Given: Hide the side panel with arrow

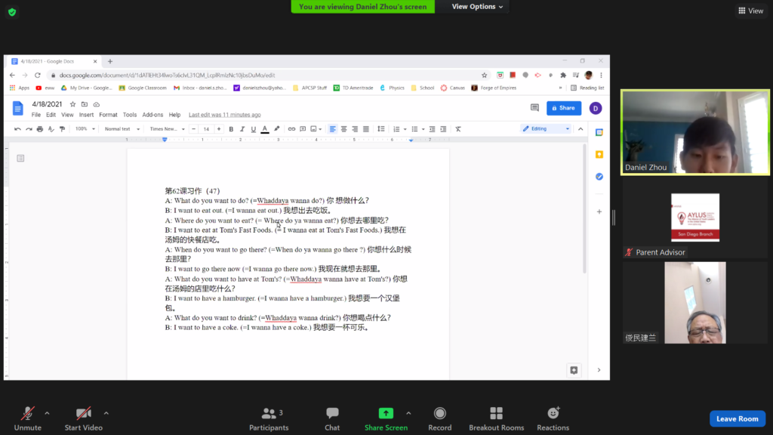Looking at the screenshot, I should pyautogui.click(x=599, y=370).
